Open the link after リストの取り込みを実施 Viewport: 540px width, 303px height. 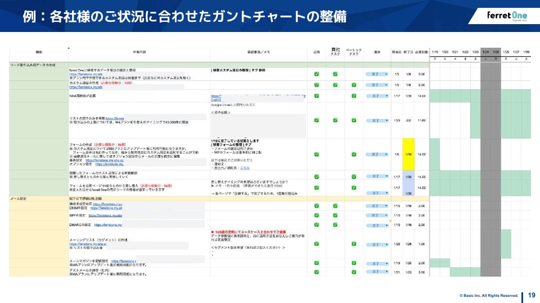[115, 118]
